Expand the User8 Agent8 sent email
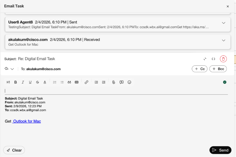This screenshot has height=157, width=236. (x=223, y=23)
